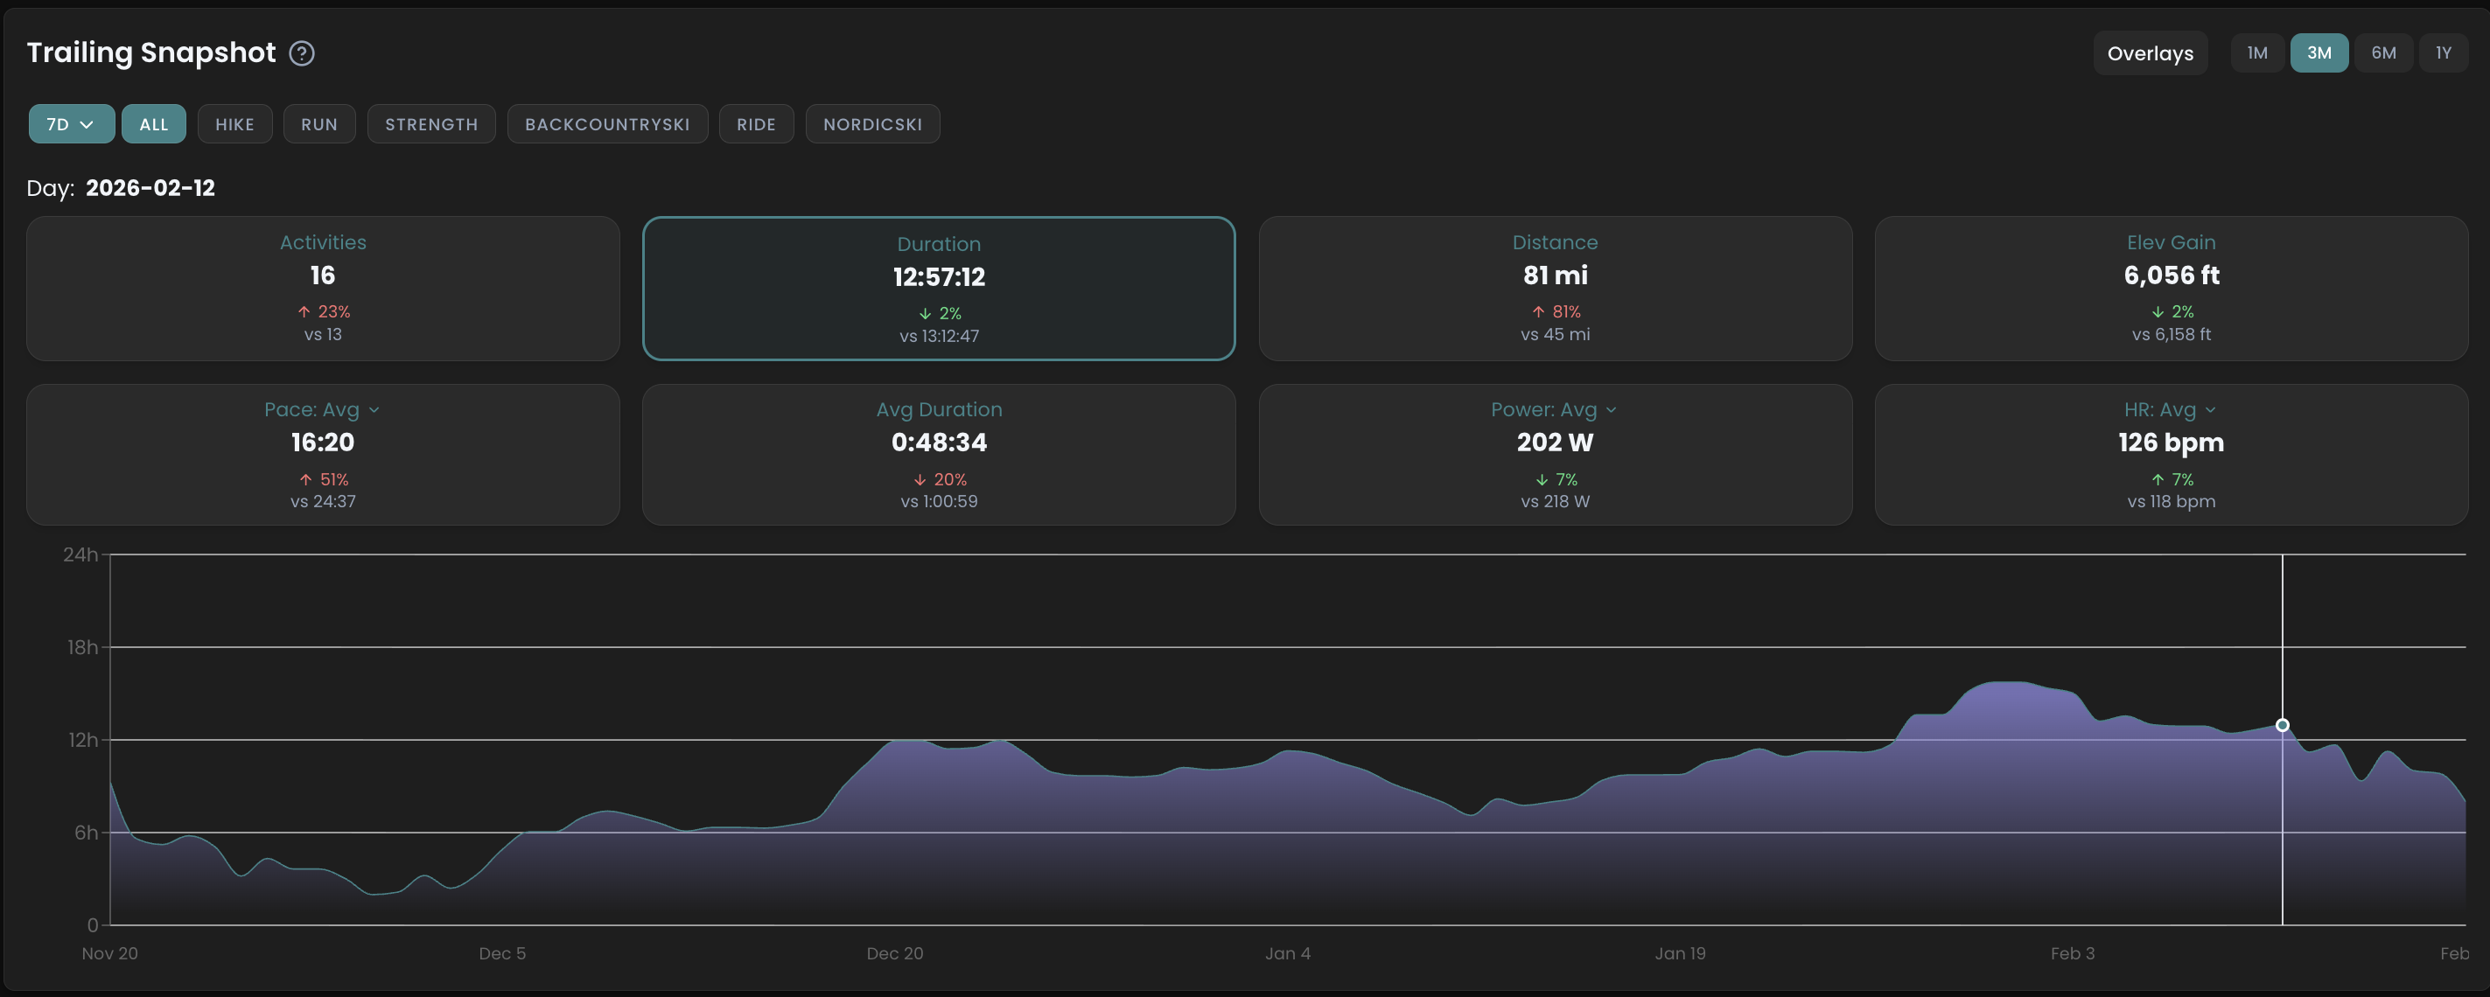The image size is (2490, 997).
Task: Select the highlighted Duration metric card
Action: (x=939, y=288)
